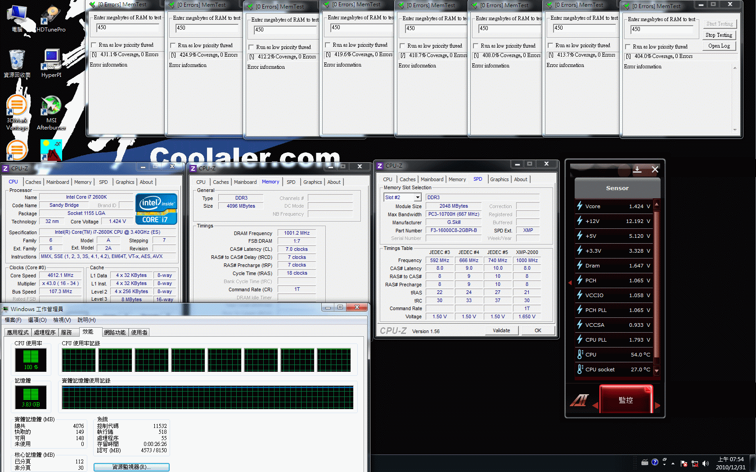The width and height of the screenshot is (756, 472).
Task: Open Mainboard tab in the CPU-Z SPD window
Action: (x=432, y=179)
